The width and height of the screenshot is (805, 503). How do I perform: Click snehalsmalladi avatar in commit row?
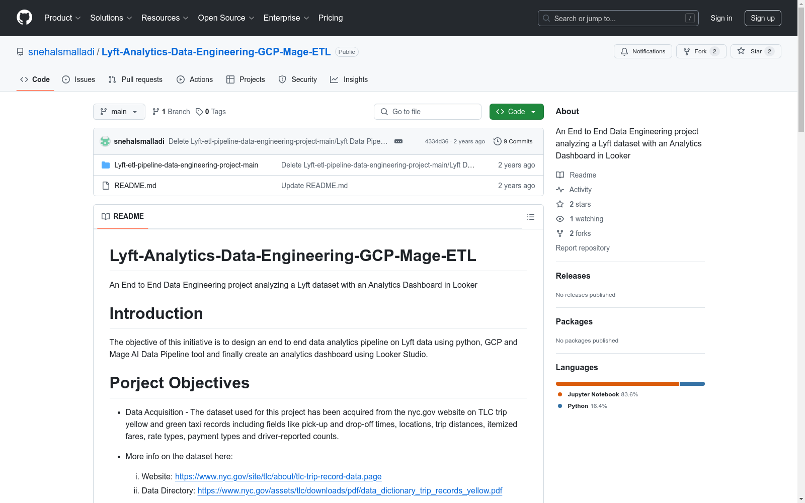(105, 141)
